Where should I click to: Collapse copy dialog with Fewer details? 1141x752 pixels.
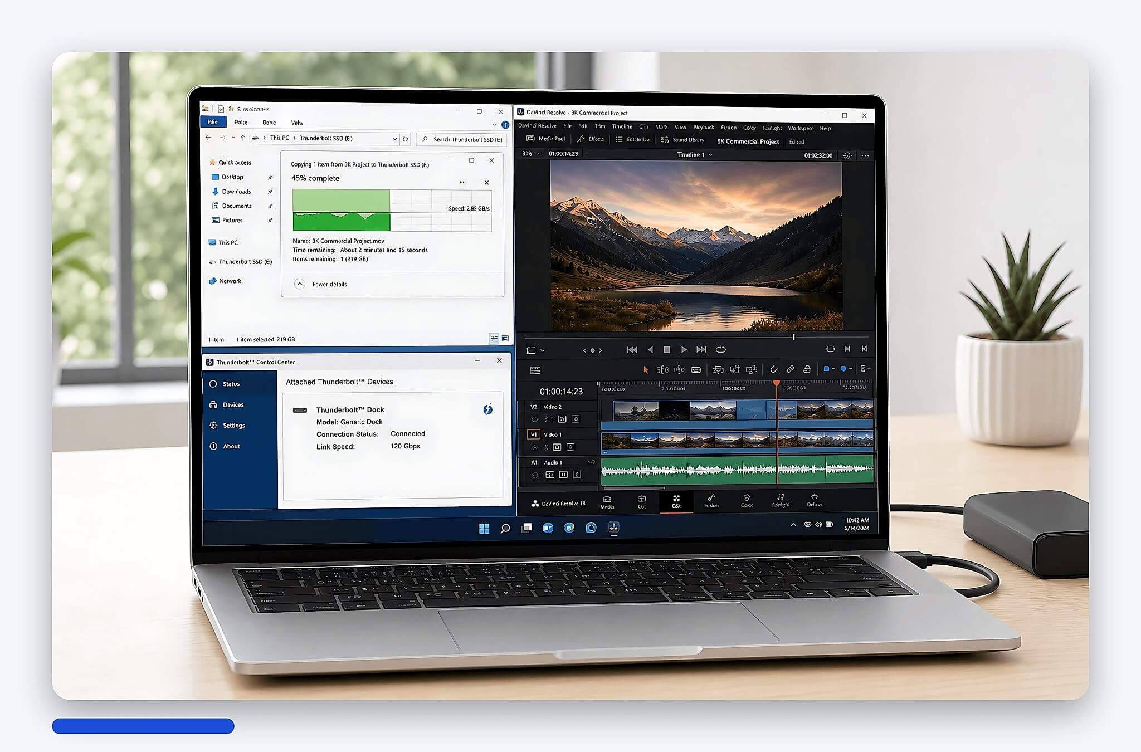click(x=320, y=284)
